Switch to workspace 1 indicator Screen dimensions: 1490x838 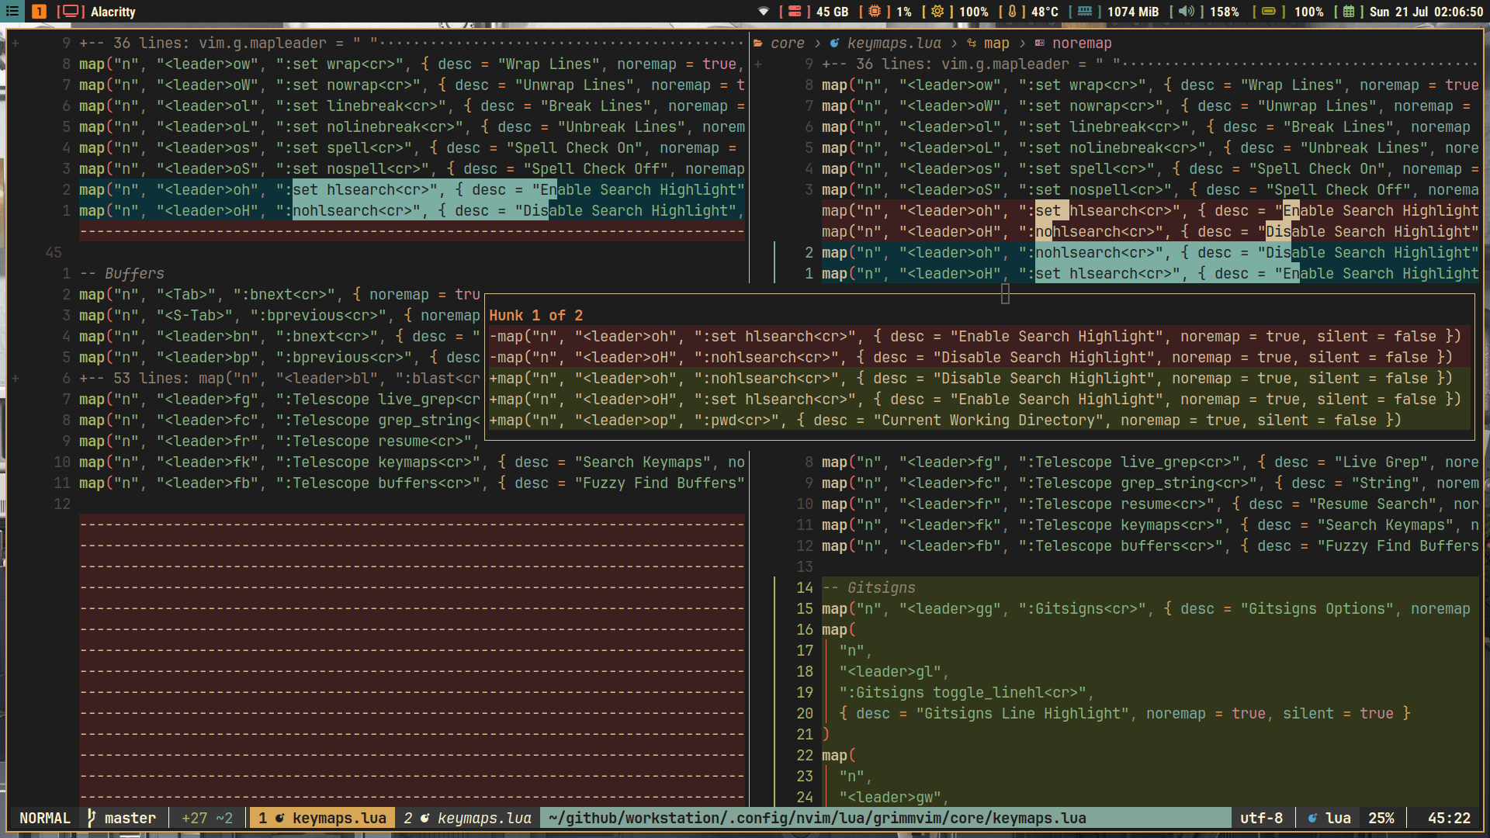(39, 12)
